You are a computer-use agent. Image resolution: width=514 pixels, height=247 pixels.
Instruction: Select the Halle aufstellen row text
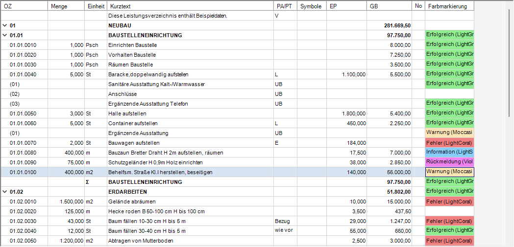tap(127, 114)
